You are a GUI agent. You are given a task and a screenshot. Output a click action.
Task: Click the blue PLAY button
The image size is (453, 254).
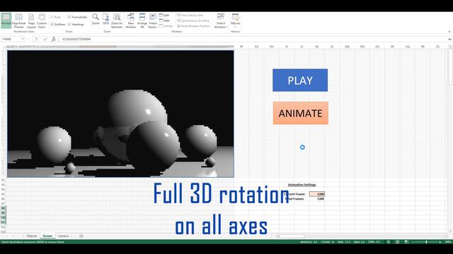[300, 80]
